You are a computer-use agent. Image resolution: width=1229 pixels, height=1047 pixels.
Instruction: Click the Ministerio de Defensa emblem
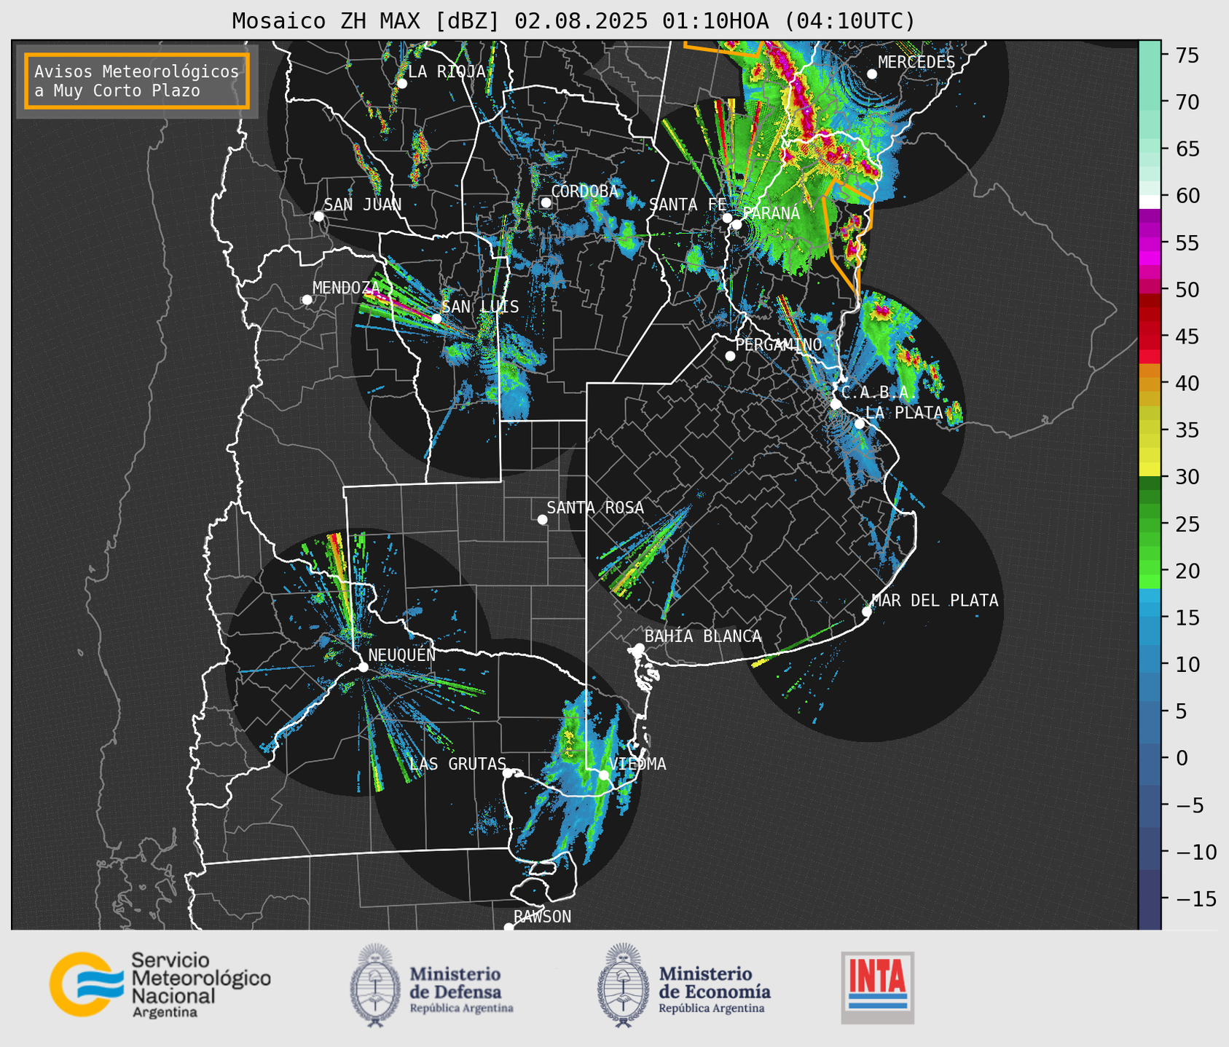[375, 985]
